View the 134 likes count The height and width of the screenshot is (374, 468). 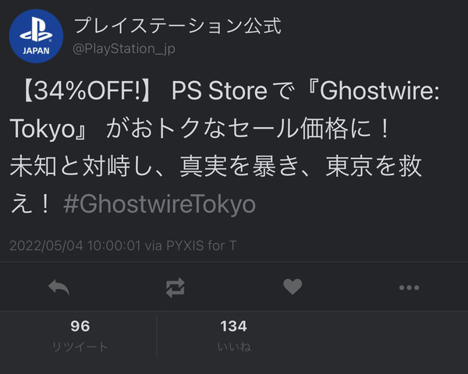(x=234, y=326)
